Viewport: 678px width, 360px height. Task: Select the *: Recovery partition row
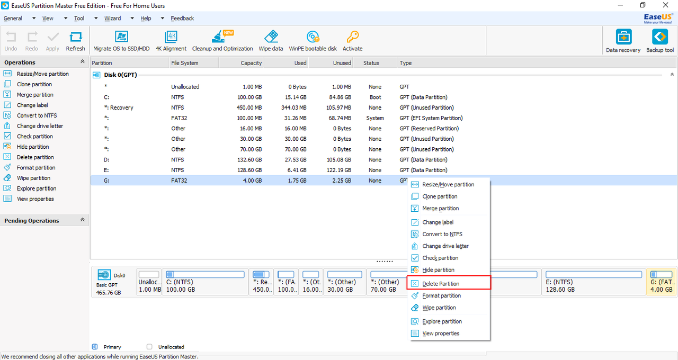[383, 107]
